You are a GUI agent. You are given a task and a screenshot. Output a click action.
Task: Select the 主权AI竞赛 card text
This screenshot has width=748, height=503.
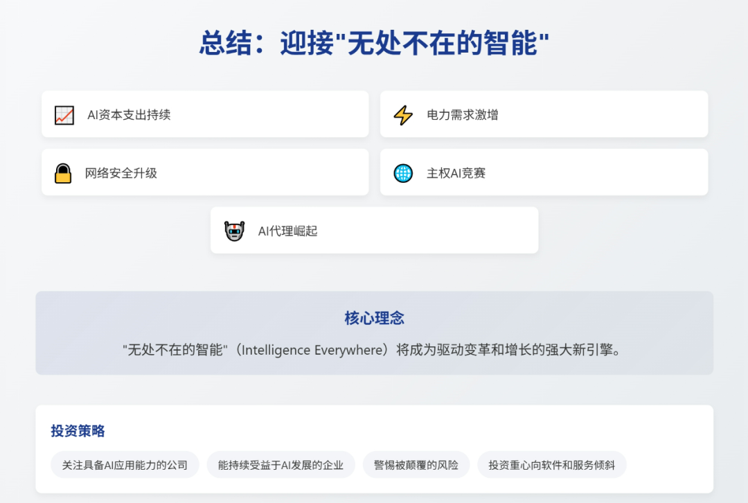tap(456, 173)
